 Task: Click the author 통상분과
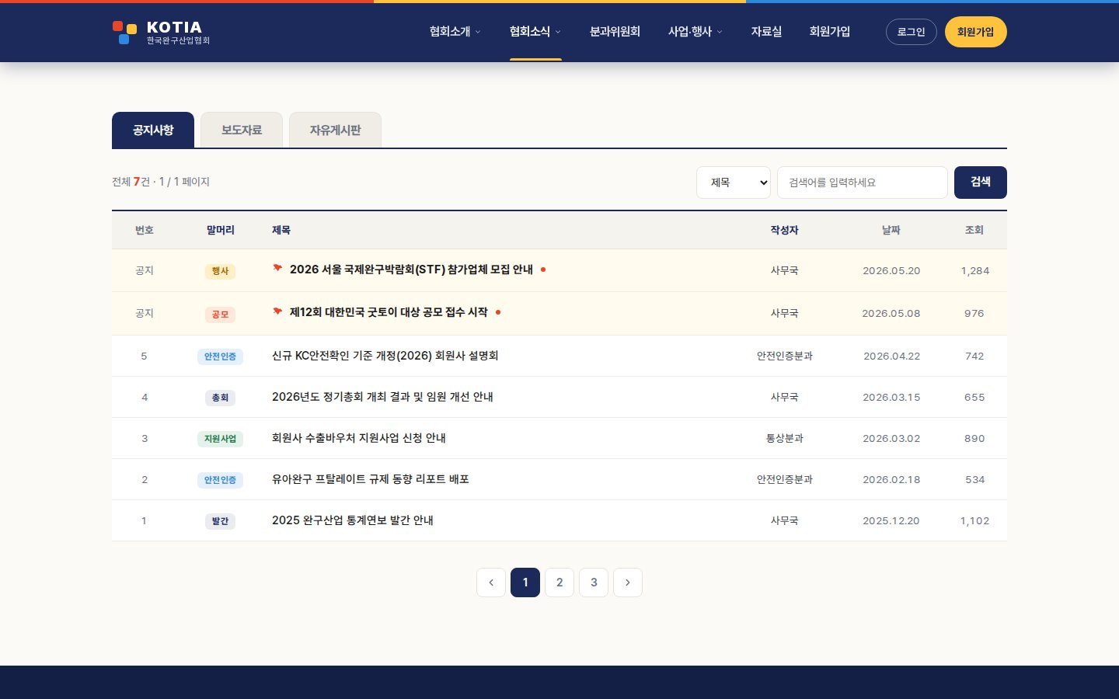785,438
